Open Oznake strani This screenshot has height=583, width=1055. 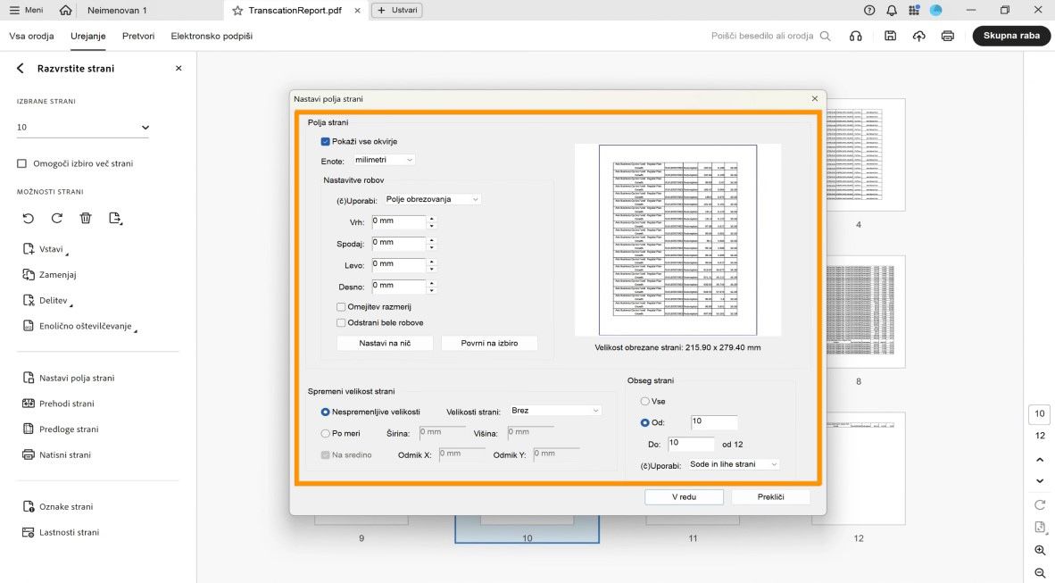point(58,506)
